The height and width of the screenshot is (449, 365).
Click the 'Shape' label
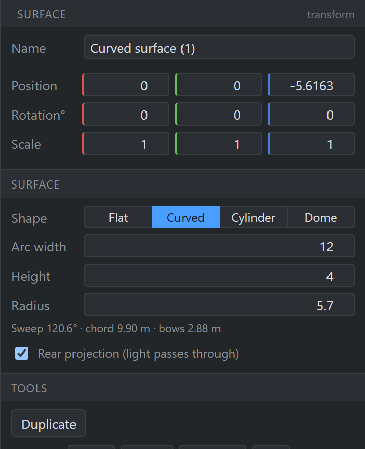29,219
